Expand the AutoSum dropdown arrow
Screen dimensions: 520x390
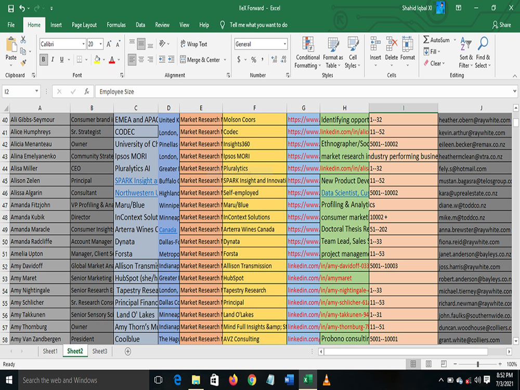click(x=454, y=40)
